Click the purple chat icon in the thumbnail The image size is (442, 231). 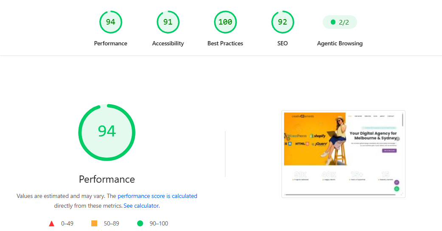click(x=397, y=182)
